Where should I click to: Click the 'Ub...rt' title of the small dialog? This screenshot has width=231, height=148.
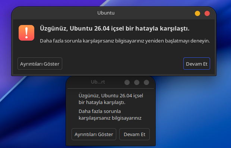[x=98, y=82]
